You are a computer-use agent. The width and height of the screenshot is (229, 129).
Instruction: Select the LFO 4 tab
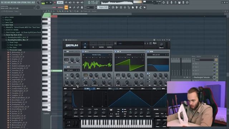pyautogui.click(x=143, y=89)
